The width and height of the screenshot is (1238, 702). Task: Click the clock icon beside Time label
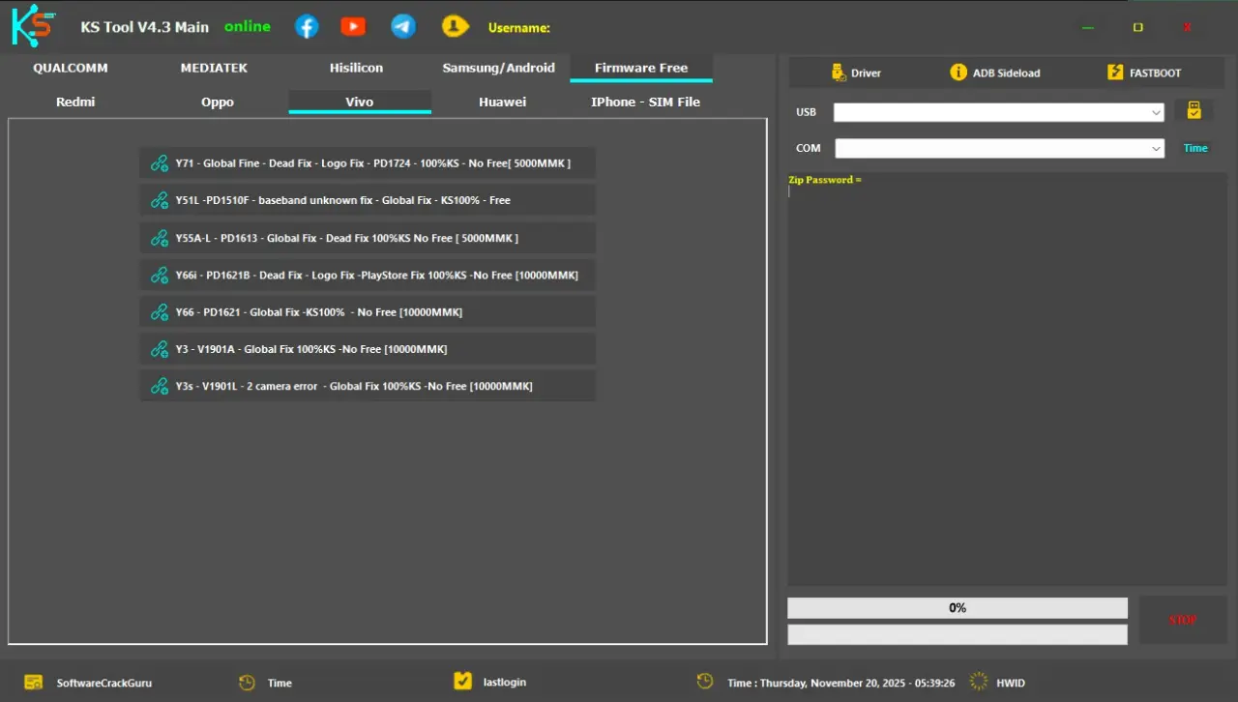coord(248,683)
